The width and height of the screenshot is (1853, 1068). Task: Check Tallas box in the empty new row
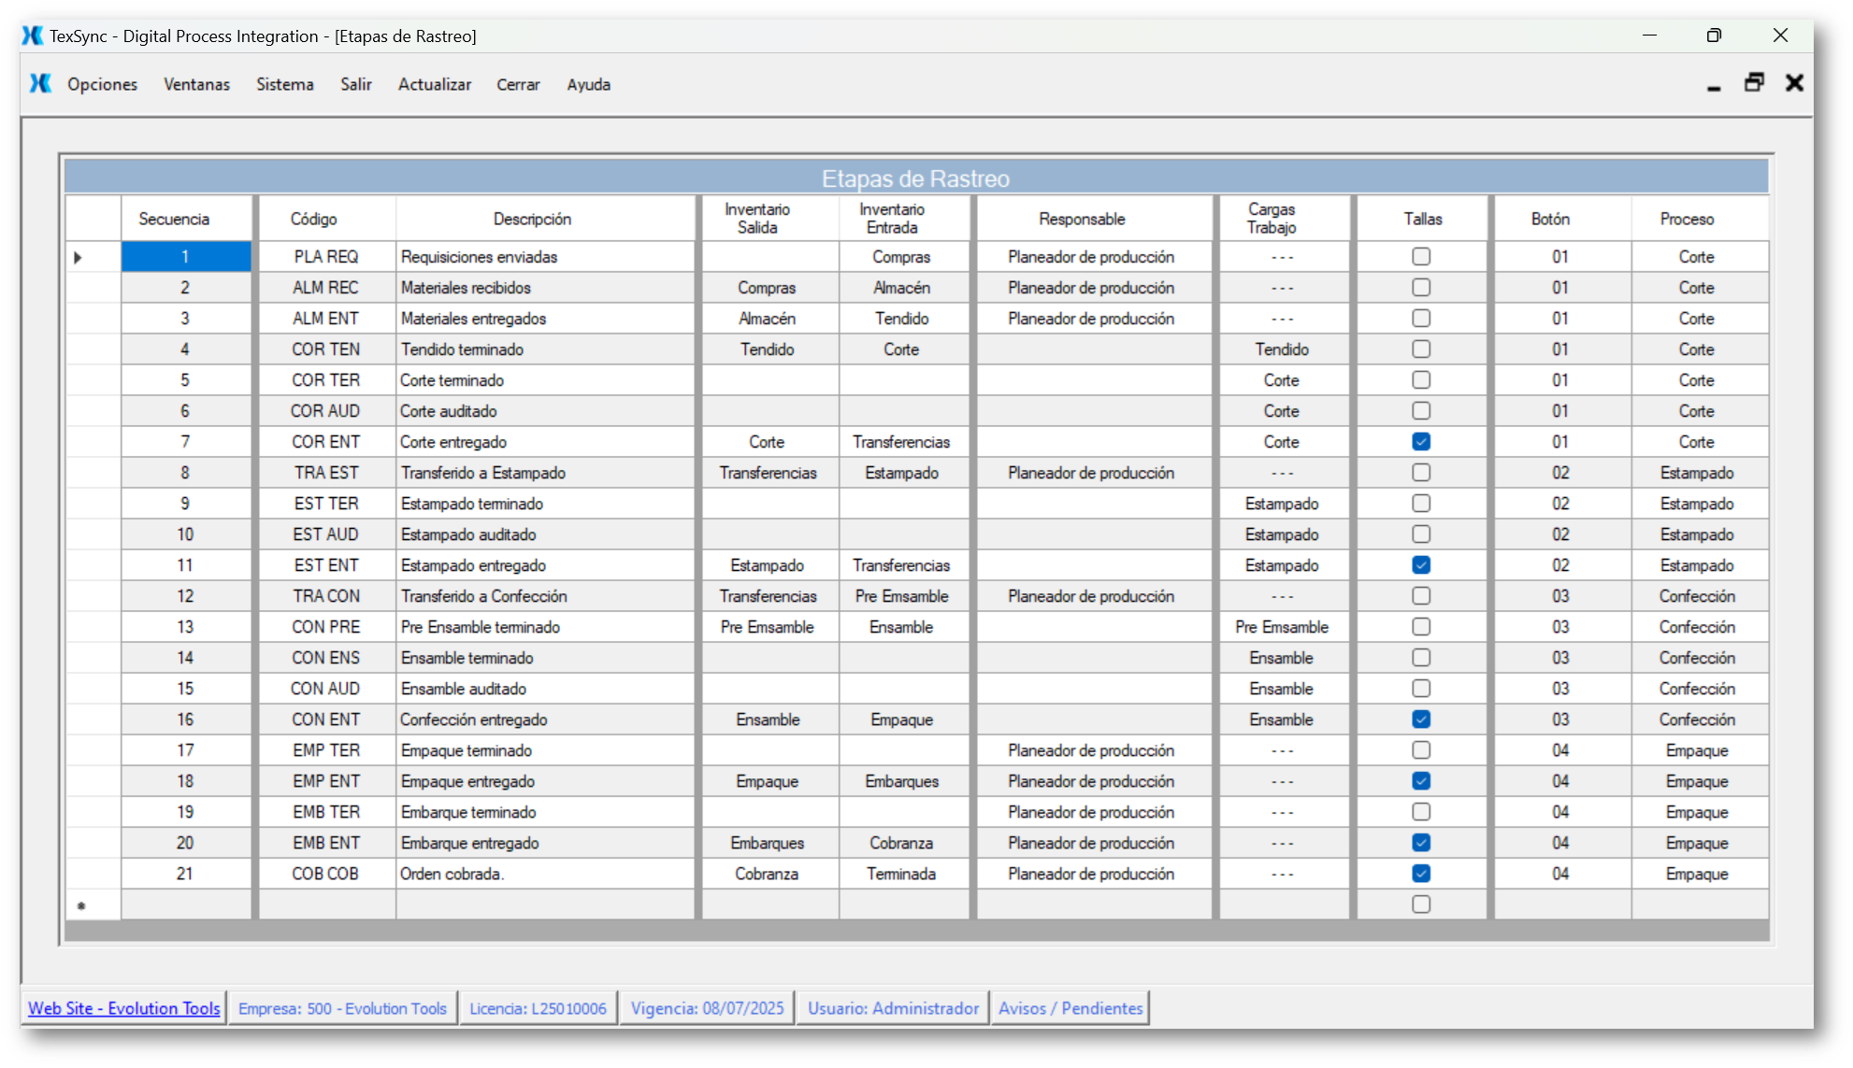(1421, 904)
